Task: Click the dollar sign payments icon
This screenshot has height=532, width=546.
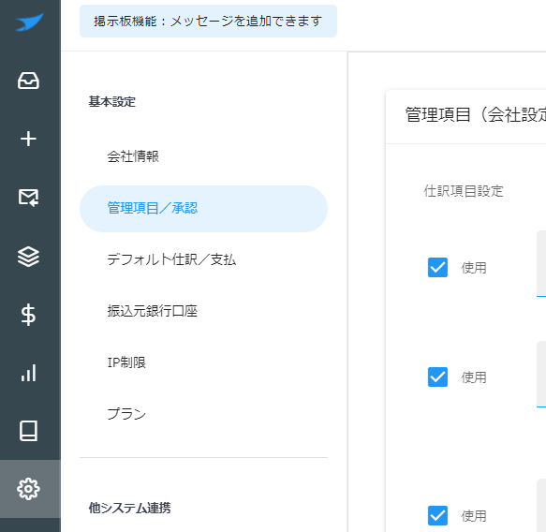Action: (28, 315)
